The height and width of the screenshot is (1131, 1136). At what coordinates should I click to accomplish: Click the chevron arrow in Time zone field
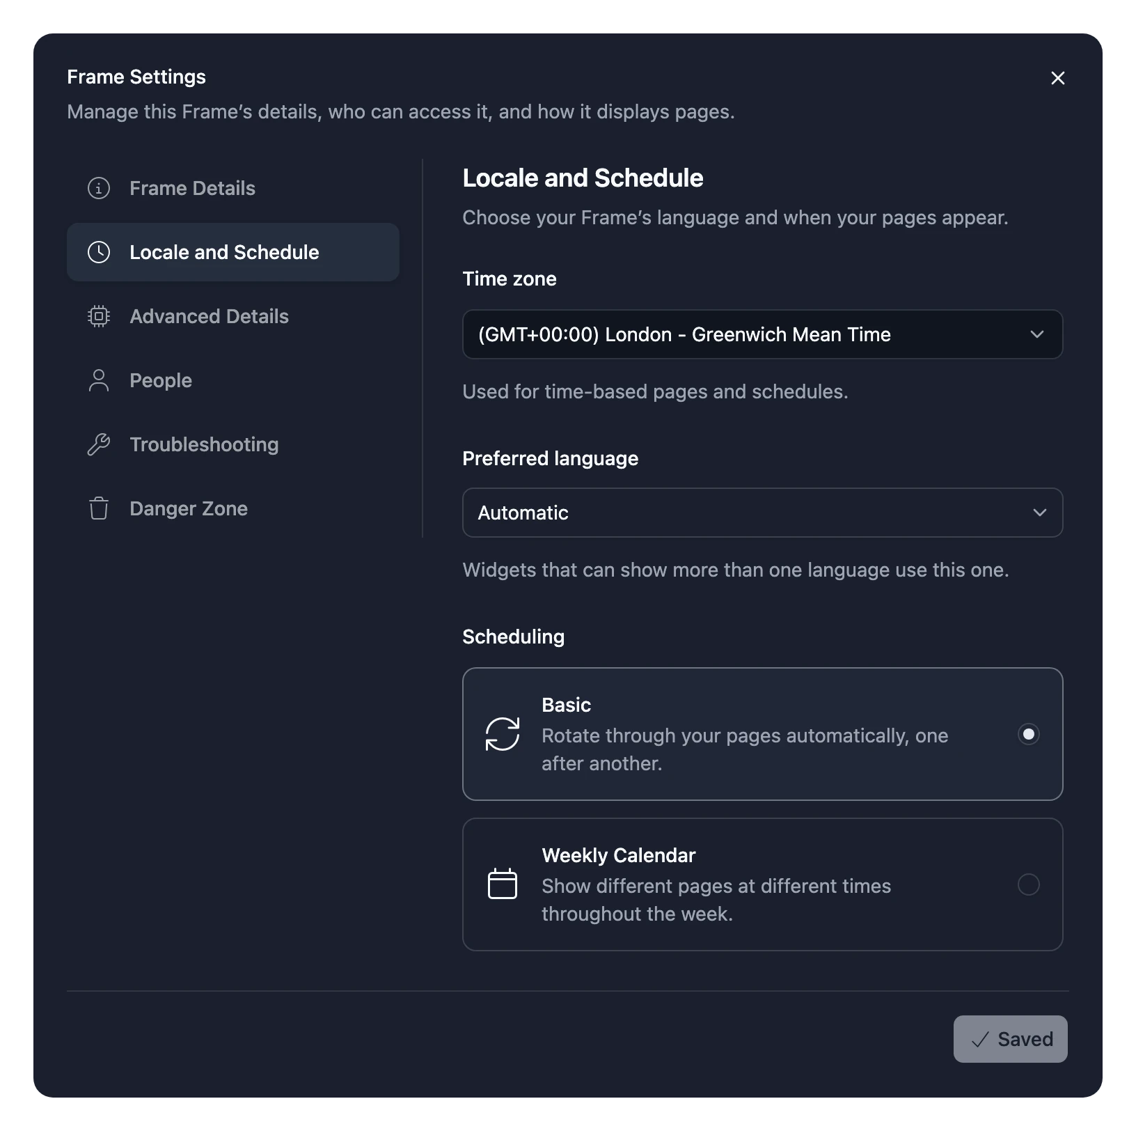click(1037, 334)
